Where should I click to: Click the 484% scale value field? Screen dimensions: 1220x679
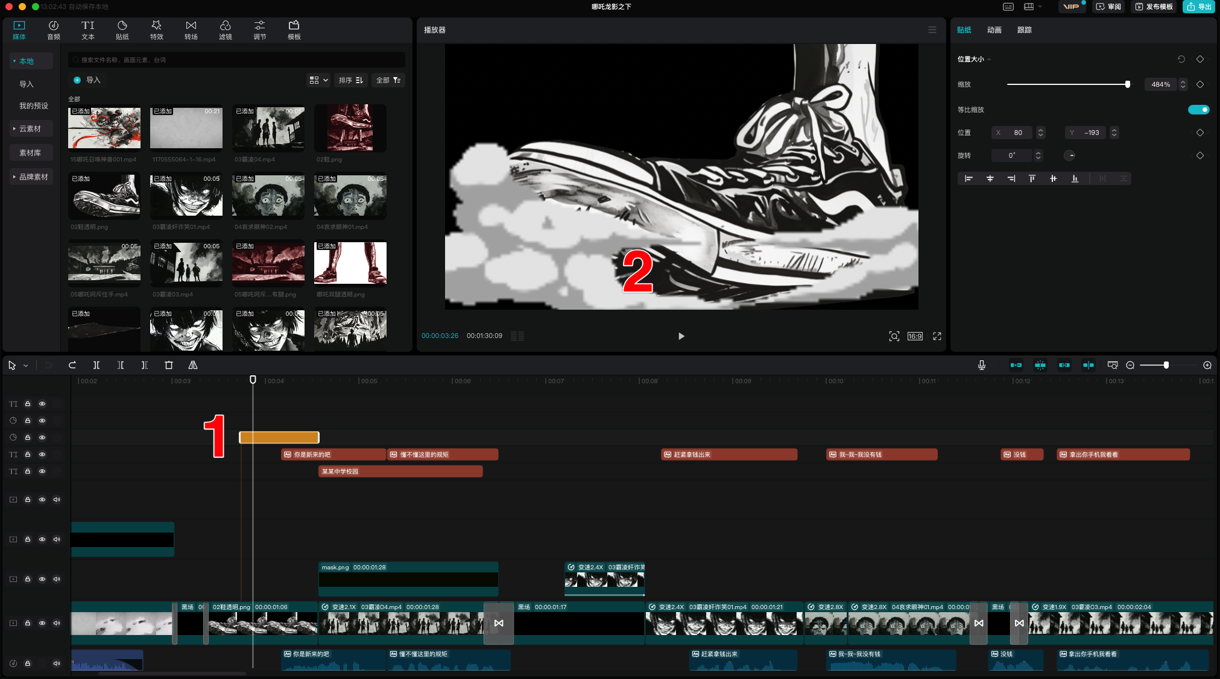click(1160, 84)
